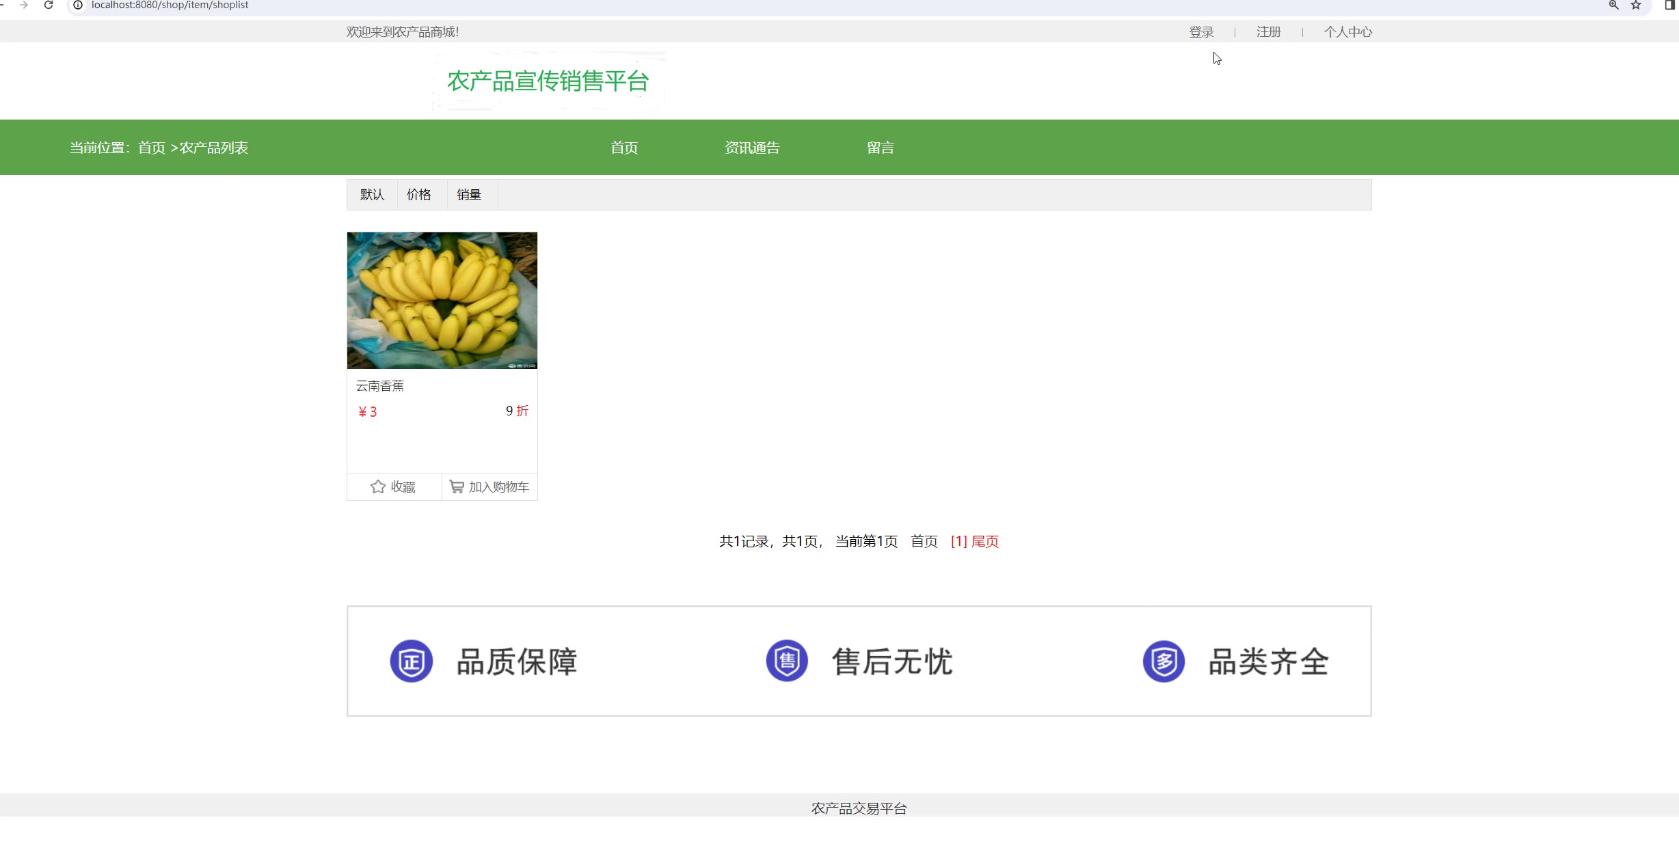
Task: Bookmark page with the star icon
Action: 1636,5
